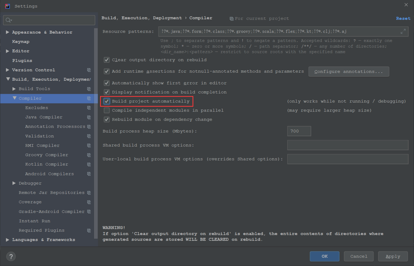Click the settings search field
Screen dimensions: 414x266
[x=49, y=20]
